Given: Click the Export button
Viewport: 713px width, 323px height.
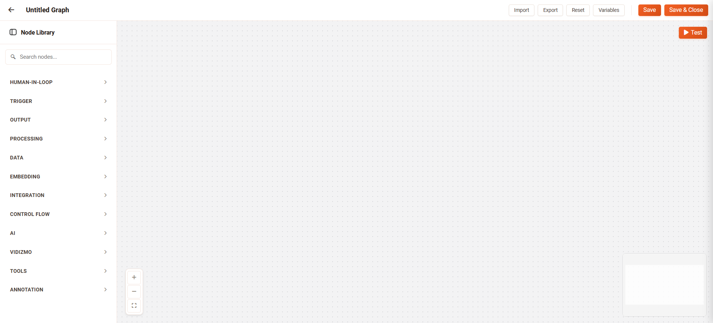Looking at the screenshot, I should [550, 10].
